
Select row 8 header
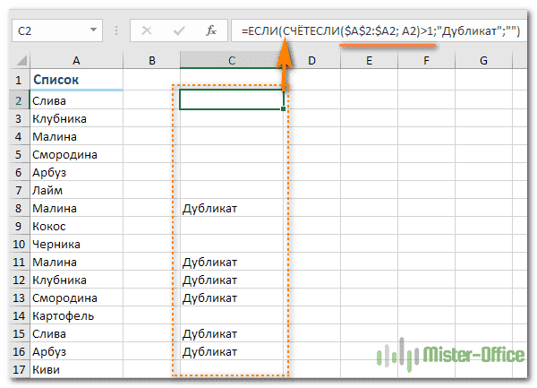point(18,208)
